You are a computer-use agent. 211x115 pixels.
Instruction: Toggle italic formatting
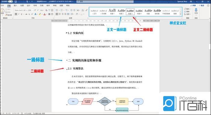pyautogui.click(x=19, y=14)
